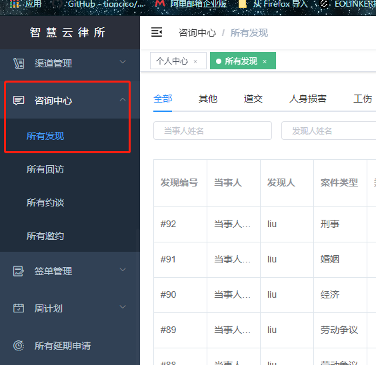Screen dimensions: 376x365
Task: Select the 道交 category tab
Action: coord(253,99)
